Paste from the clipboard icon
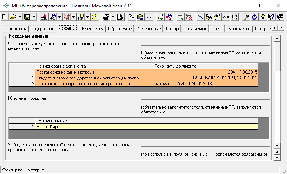The height and width of the screenshot is (174, 287). coord(140,17)
